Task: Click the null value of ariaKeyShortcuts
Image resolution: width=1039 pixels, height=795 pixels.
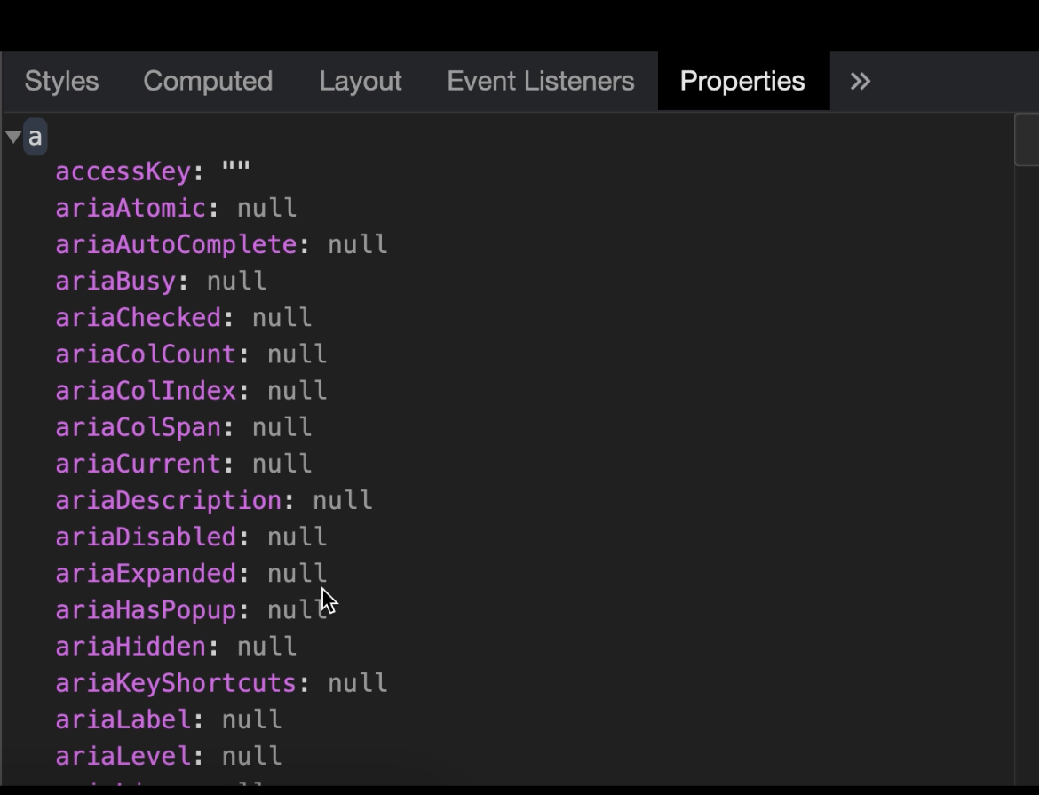Action: click(x=357, y=683)
